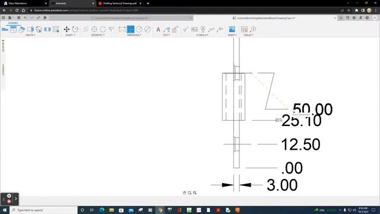Click the highlighted Ordinate Dimension tool

pos(131,29)
